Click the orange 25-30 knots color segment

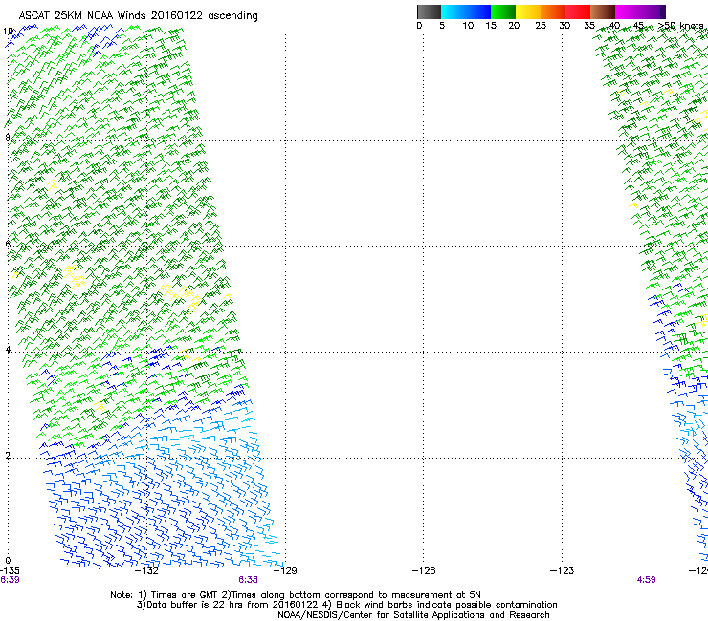click(x=553, y=11)
